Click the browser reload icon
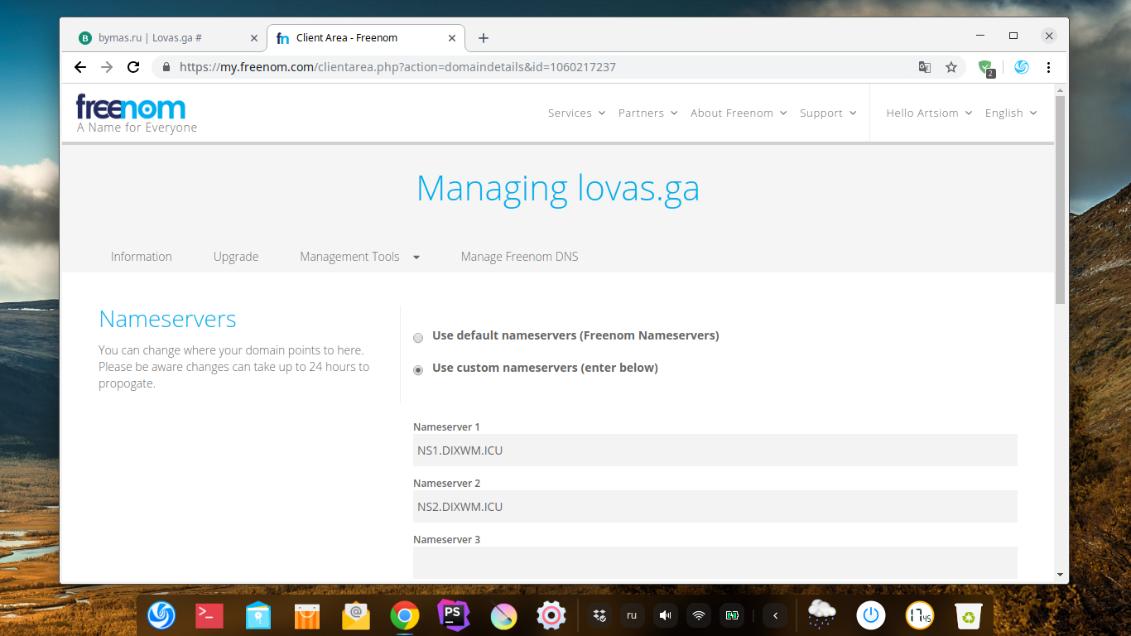Screen dimensions: 1131x636 (132, 67)
